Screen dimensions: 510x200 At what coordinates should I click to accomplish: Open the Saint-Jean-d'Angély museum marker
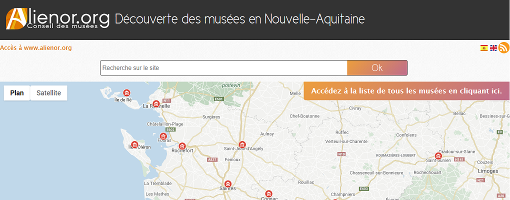[x=242, y=144]
